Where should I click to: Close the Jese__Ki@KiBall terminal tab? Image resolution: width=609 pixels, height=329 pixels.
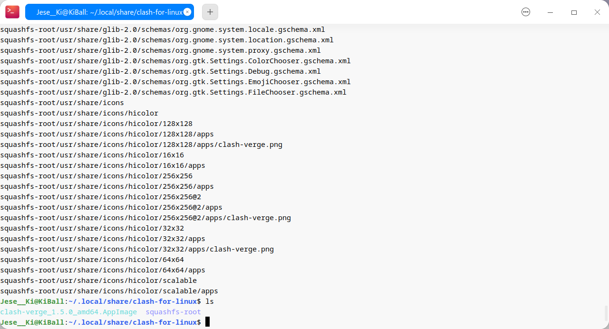pos(188,12)
